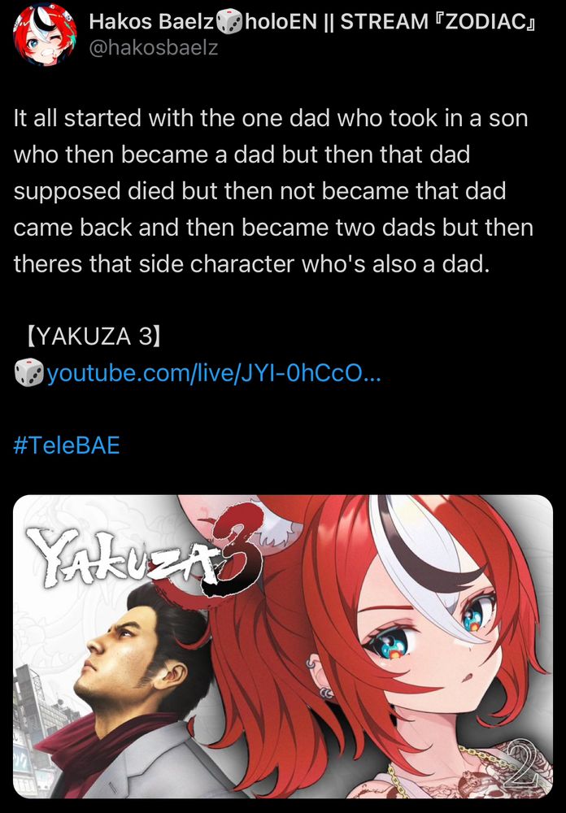The image size is (566, 813).
Task: Open the Yakuza 3 stream thumbnail image
Action: point(283,646)
